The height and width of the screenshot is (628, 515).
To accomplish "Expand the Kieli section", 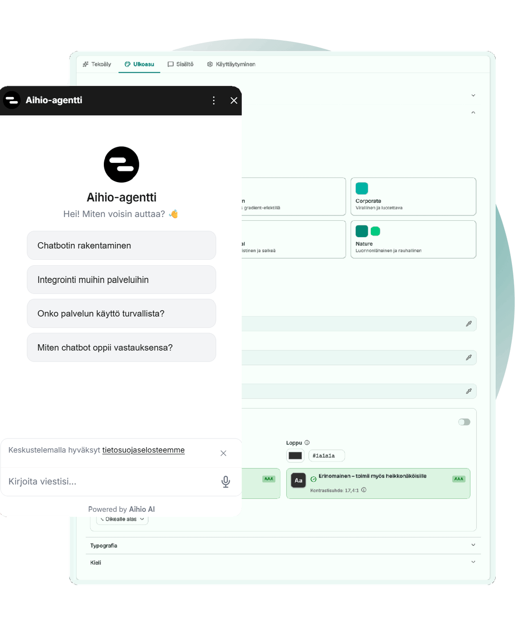I will coord(283,562).
